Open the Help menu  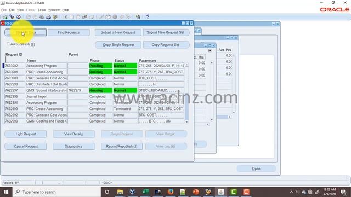[65, 10]
